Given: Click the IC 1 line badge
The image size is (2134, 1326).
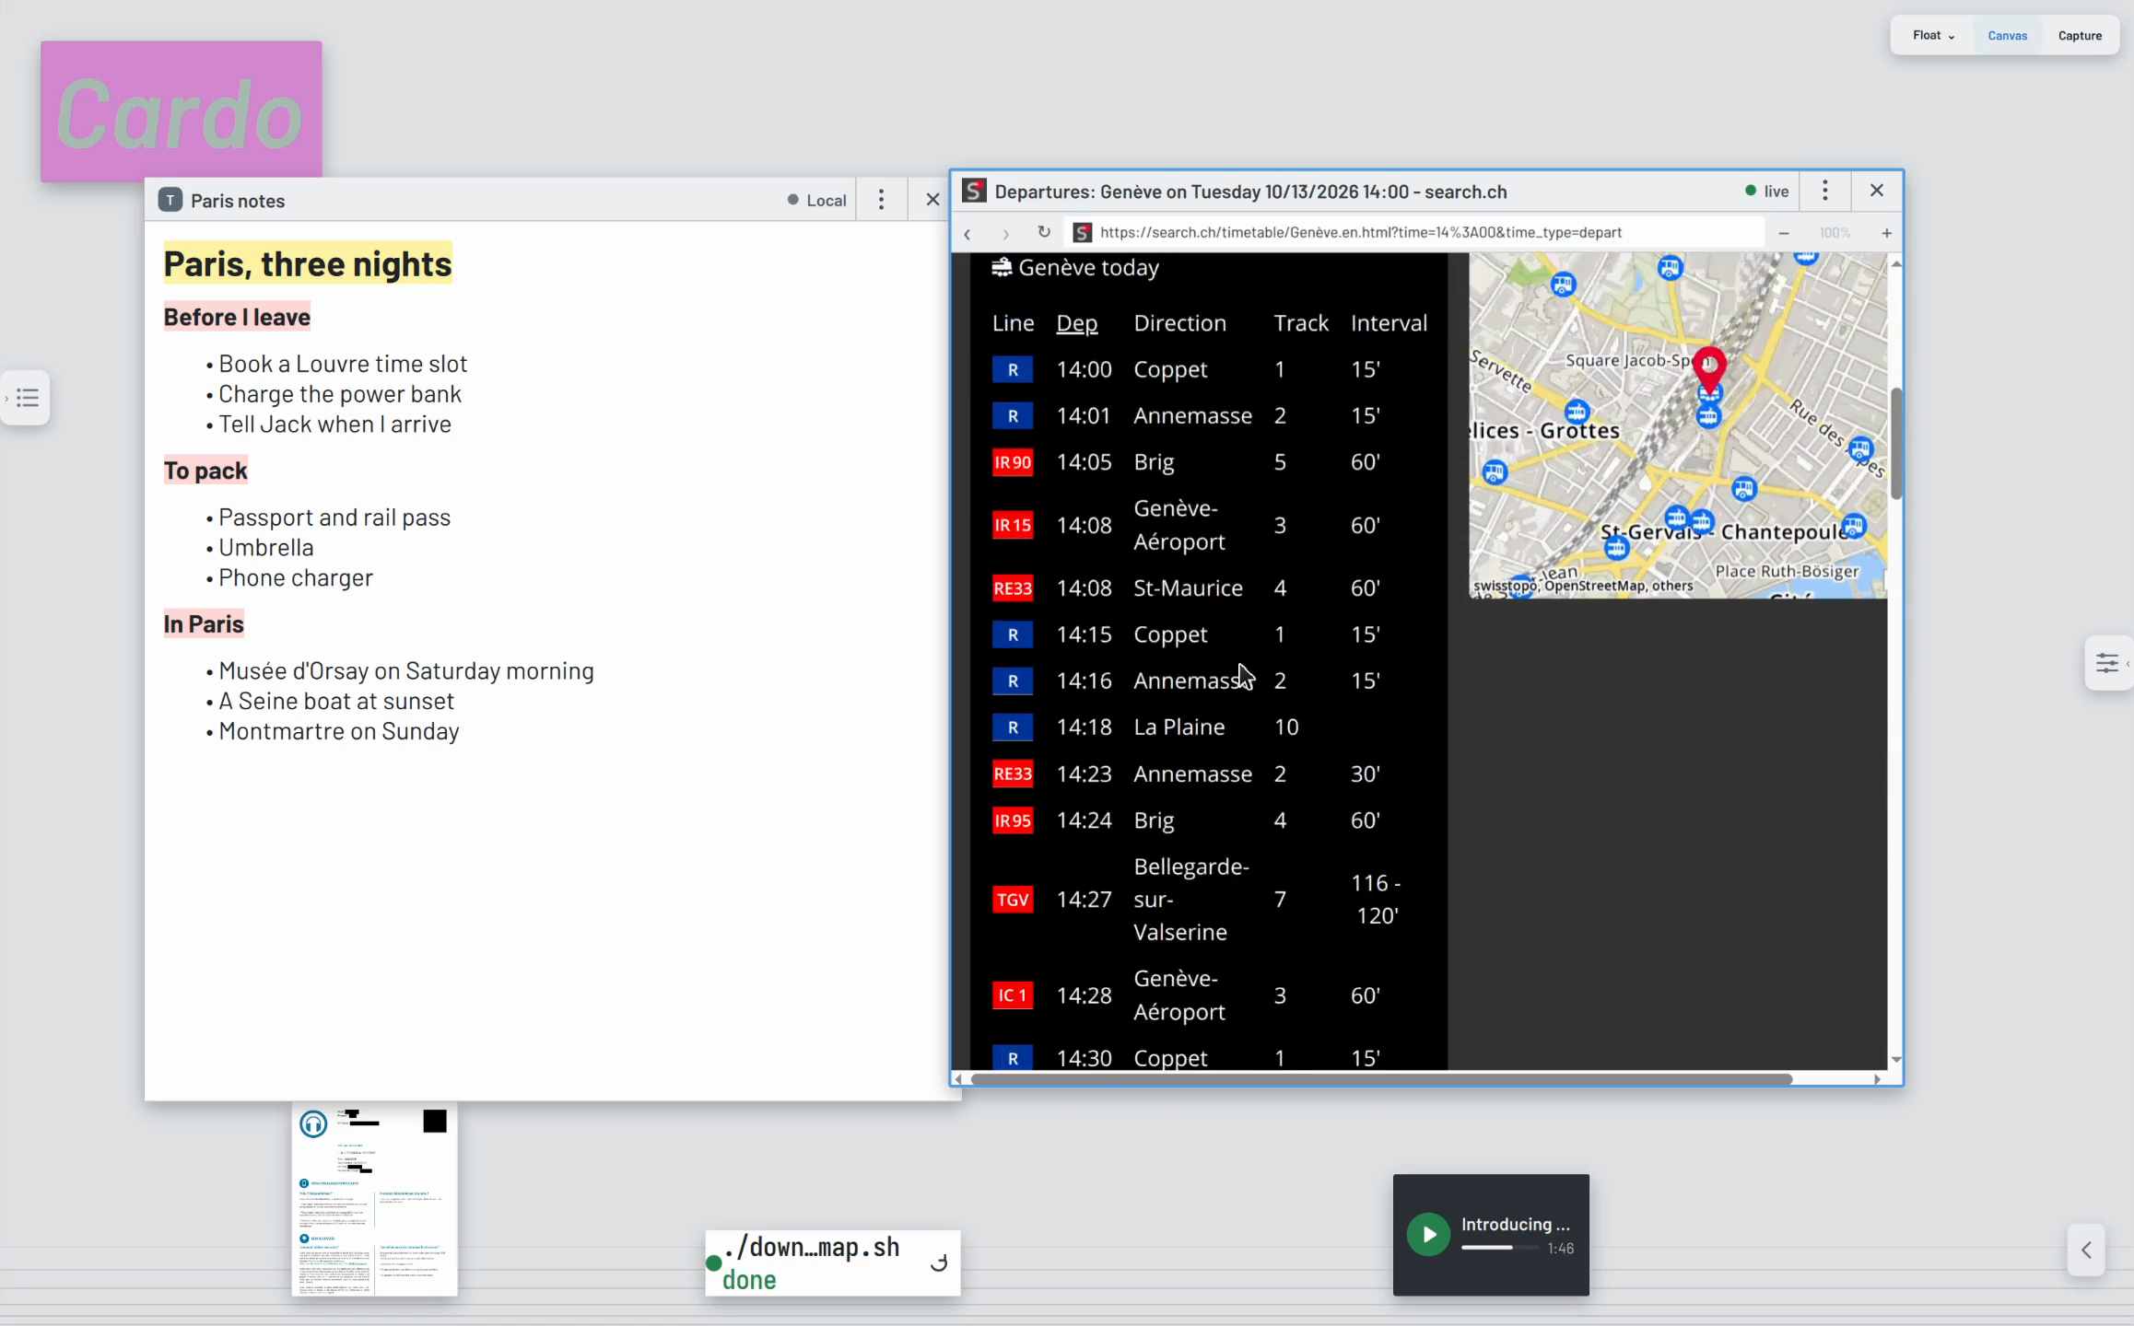Looking at the screenshot, I should tap(1012, 994).
